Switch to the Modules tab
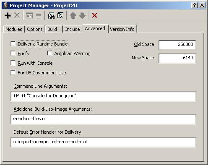 [x=14, y=29]
